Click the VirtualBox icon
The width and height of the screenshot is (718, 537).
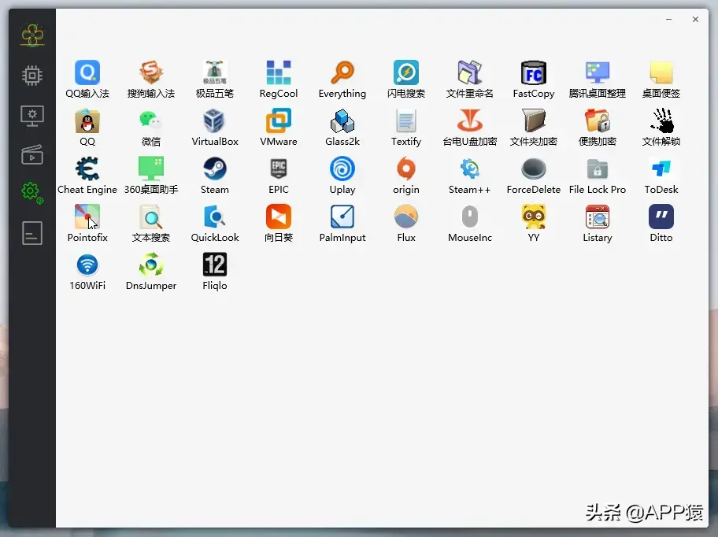click(214, 121)
